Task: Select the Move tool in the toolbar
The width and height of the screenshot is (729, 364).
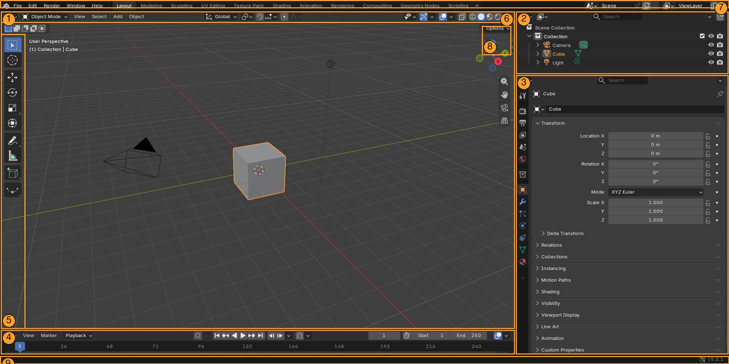Action: coord(12,77)
